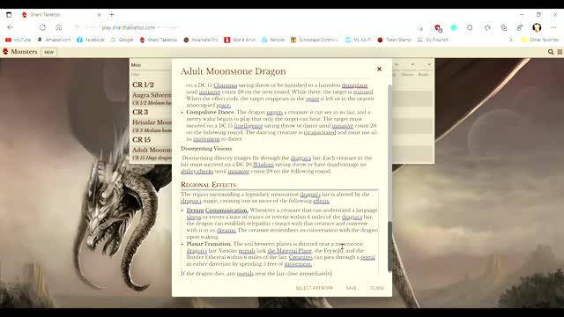This screenshot has height=317, width=564.
Task: Select the Shard Tabletop browser tab
Action: [x=61, y=15]
